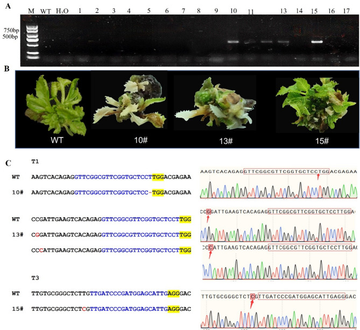Image resolution: width=360 pixels, height=330 pixels.
Task: Click the panel label B
Action: pyautogui.click(x=7, y=69)
